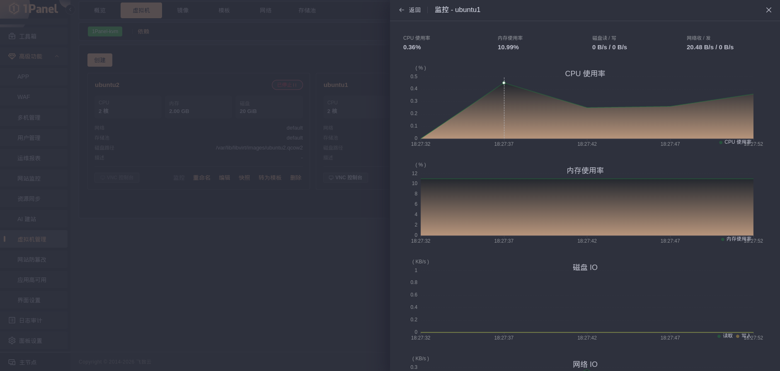Toggle 内存使用率 legend in memory chart

(x=736, y=239)
